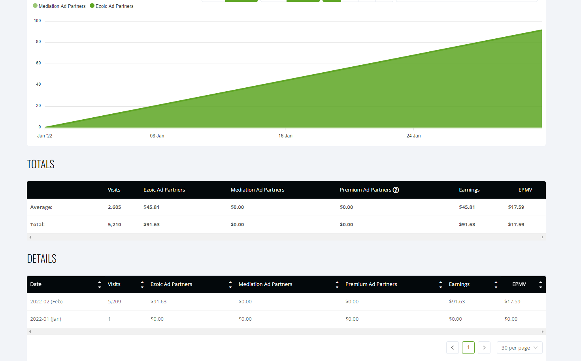The width and height of the screenshot is (581, 361).
Task: Click Earnings header in totals table
Action: pos(469,190)
